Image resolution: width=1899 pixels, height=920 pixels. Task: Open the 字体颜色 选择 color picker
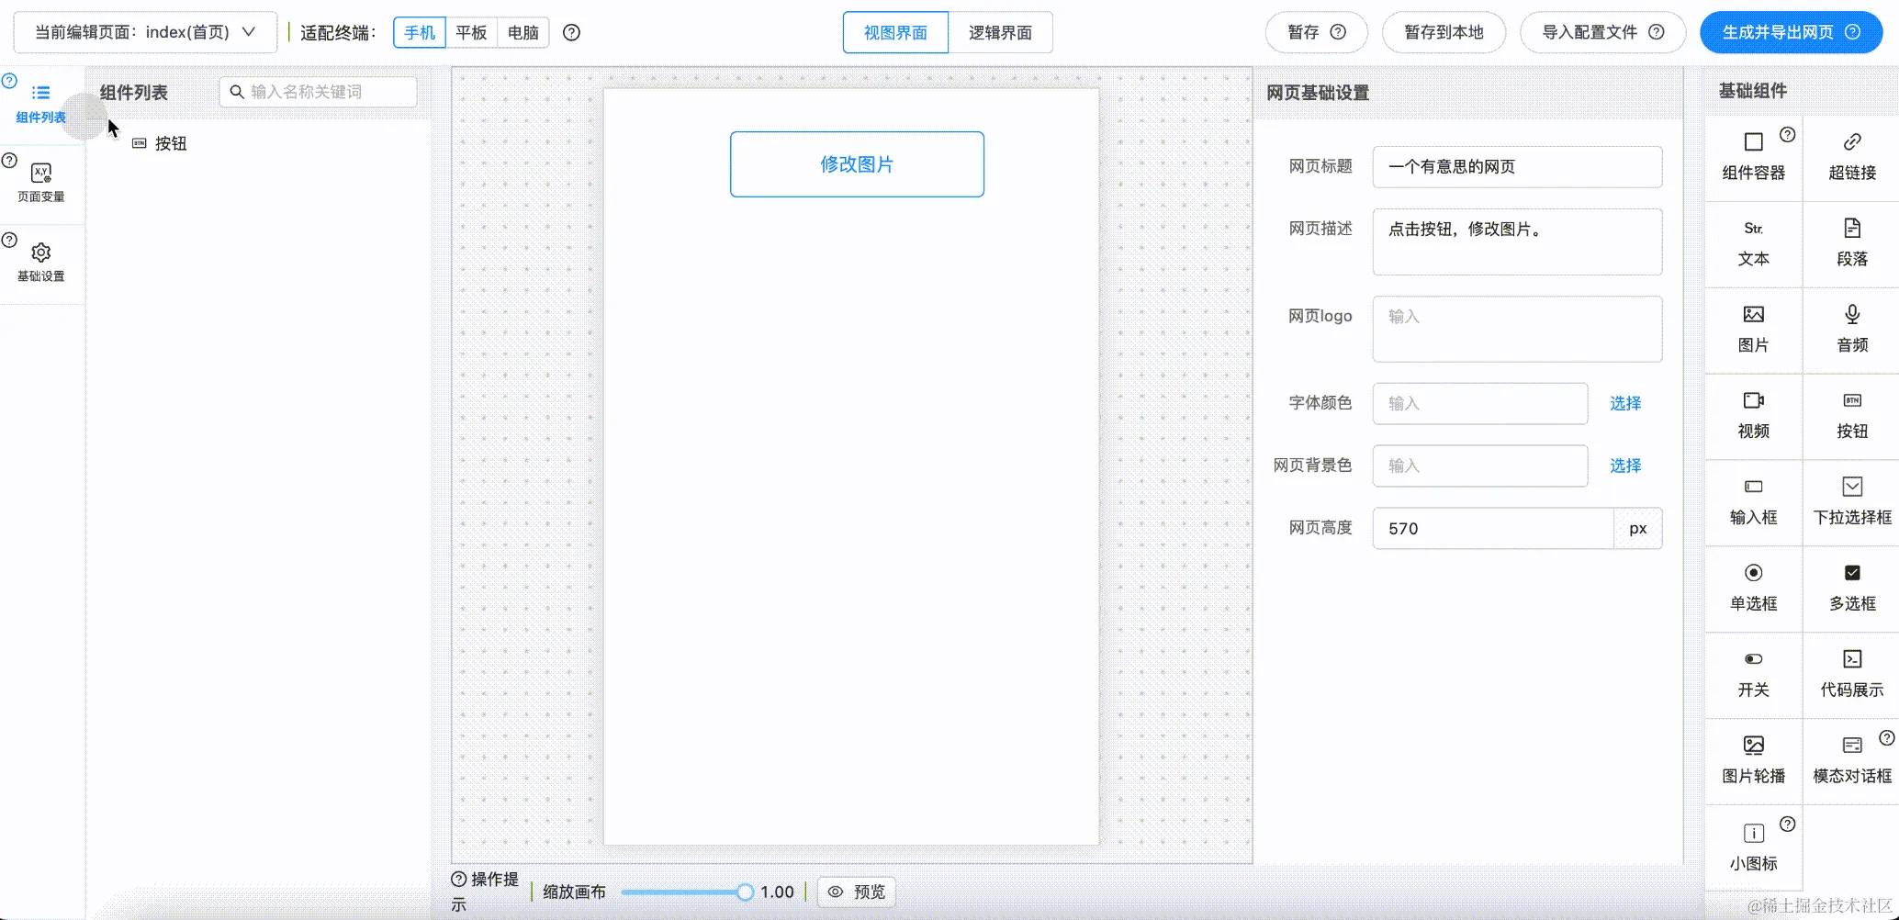(1624, 403)
